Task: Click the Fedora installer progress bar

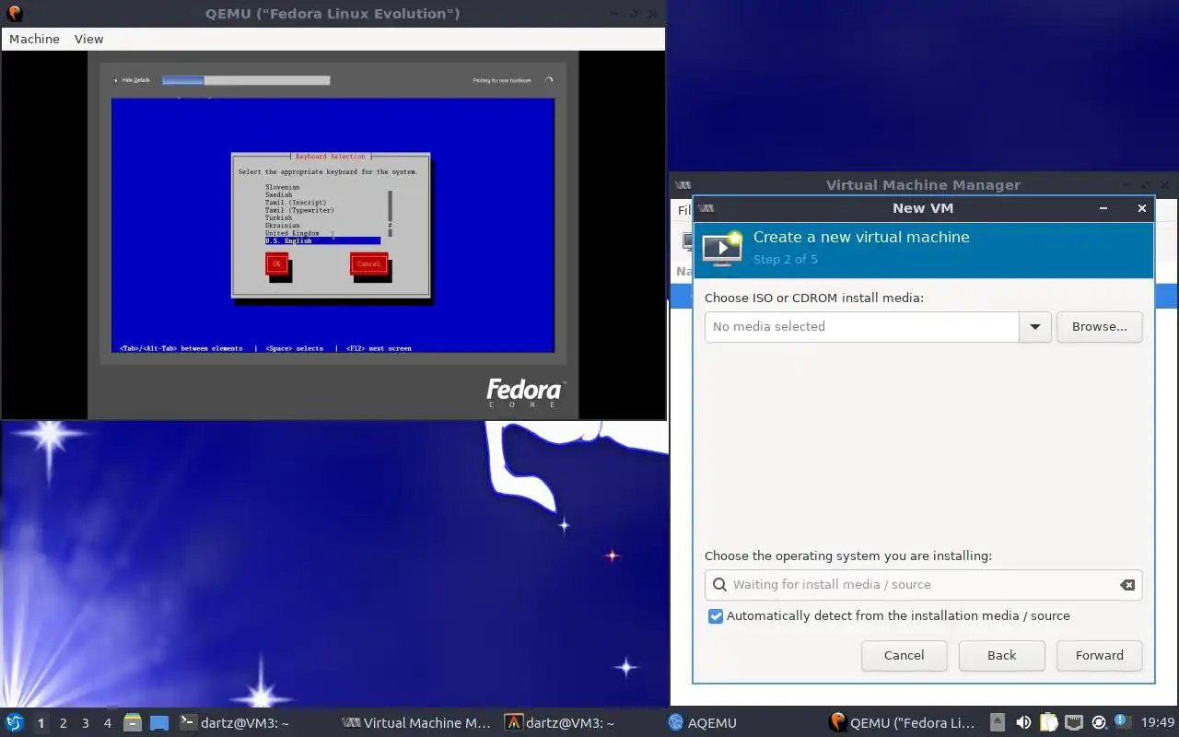Action: 246,80
